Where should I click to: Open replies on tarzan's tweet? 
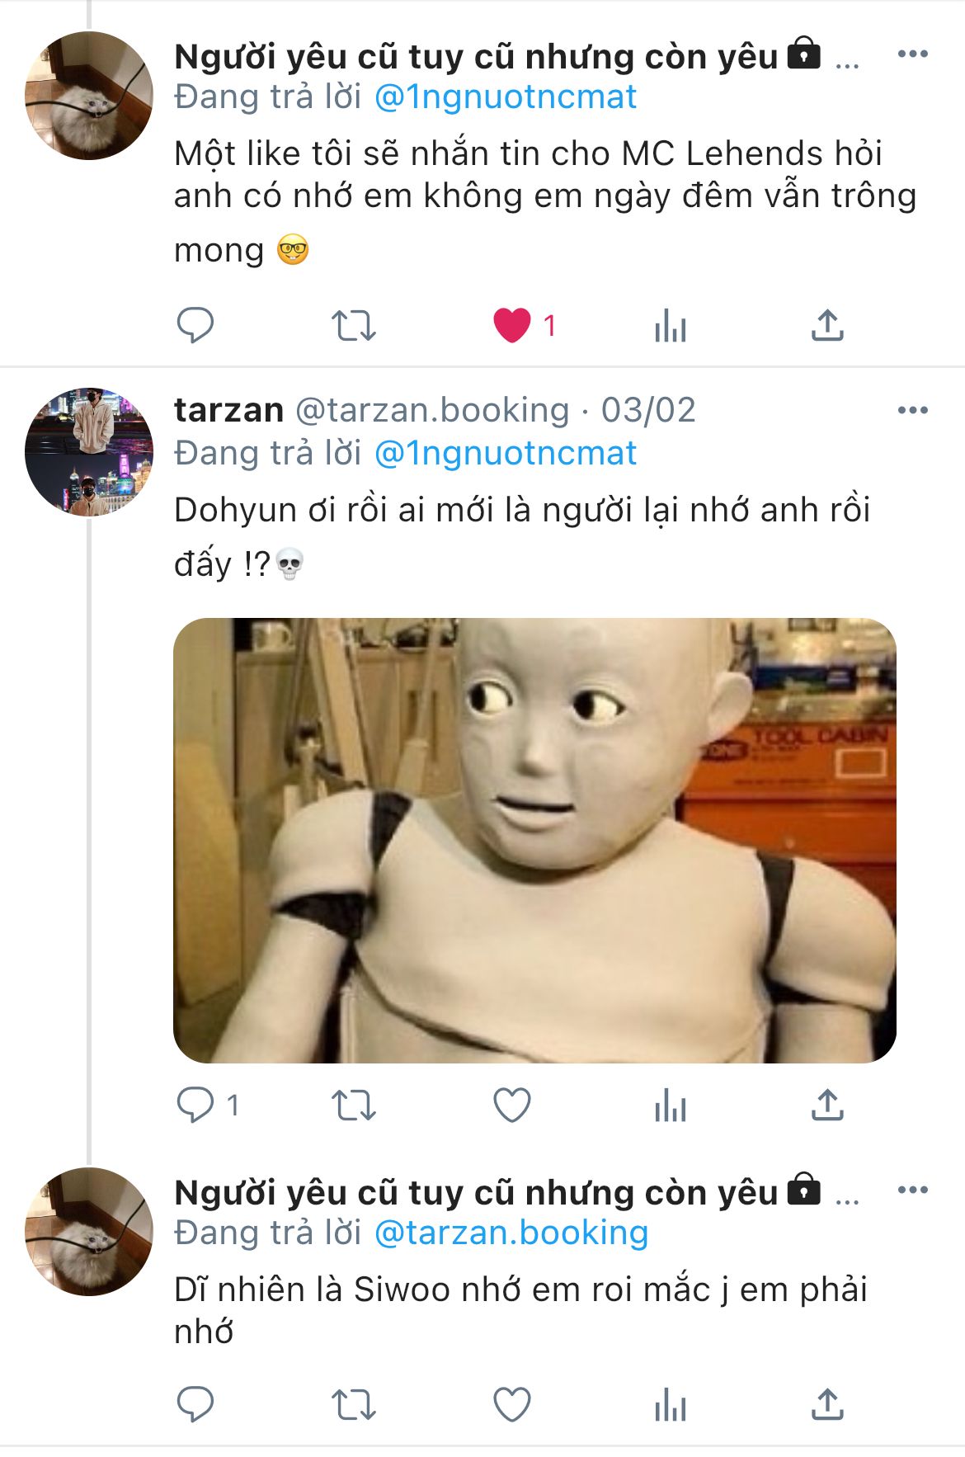tap(195, 1105)
